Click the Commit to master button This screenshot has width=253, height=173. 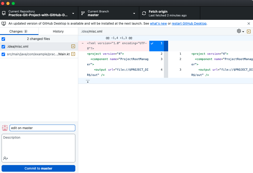coord(38,168)
